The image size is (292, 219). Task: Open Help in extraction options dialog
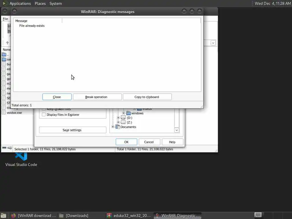pyautogui.click(x=172, y=142)
